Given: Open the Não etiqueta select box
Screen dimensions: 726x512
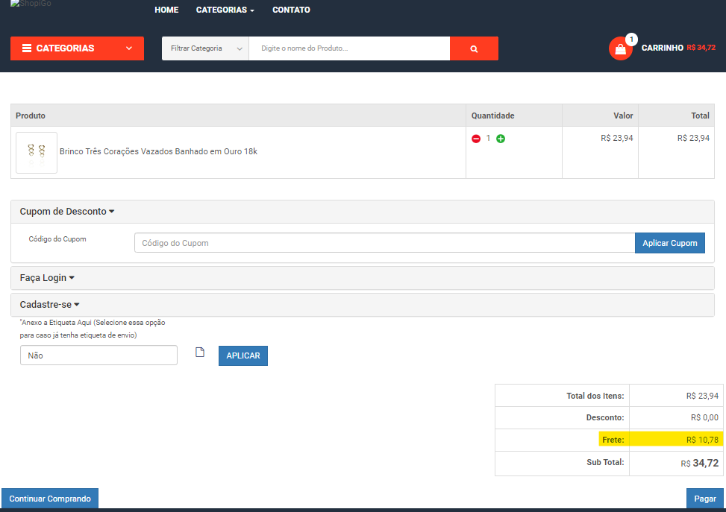Looking at the screenshot, I should (98, 355).
